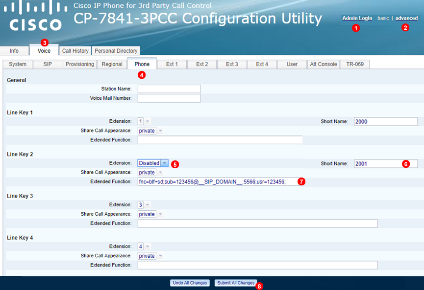Open the Call History tab

click(75, 51)
